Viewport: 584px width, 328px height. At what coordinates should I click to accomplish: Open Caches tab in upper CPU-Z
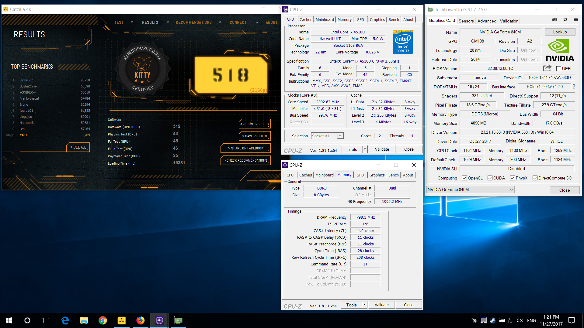click(x=306, y=19)
